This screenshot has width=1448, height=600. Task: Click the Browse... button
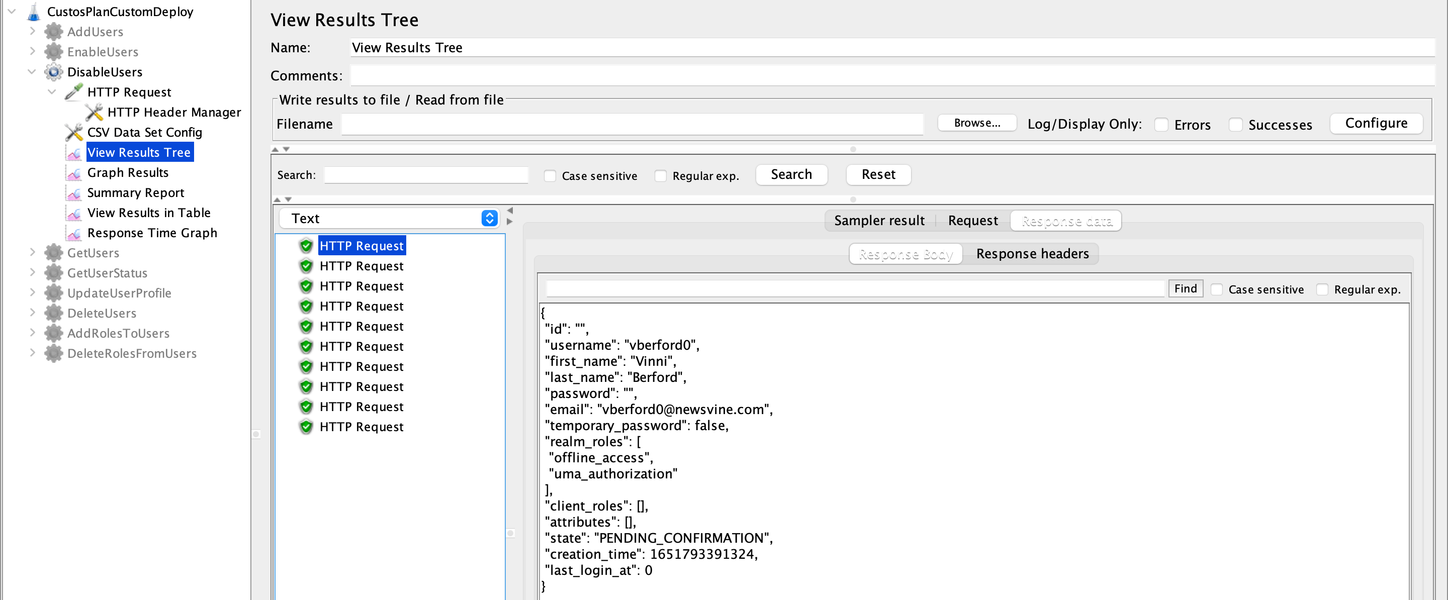[976, 123]
